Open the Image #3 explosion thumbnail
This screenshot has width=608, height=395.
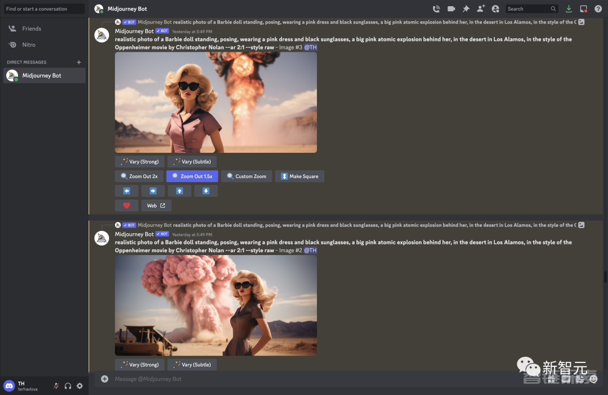click(x=216, y=102)
